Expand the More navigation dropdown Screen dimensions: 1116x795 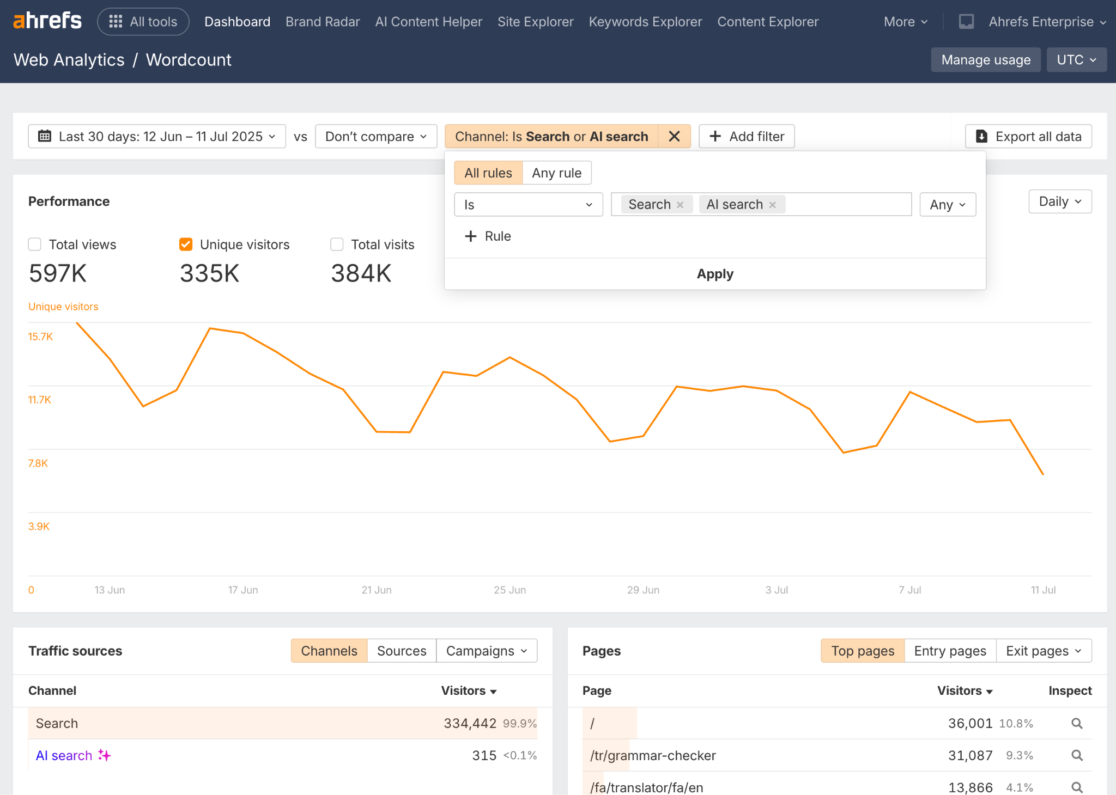pos(904,21)
